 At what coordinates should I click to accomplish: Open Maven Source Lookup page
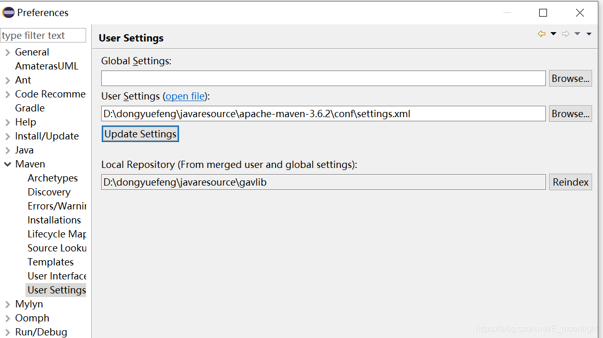[57, 248]
